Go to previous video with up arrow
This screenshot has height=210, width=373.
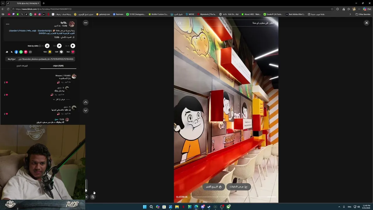[x=86, y=102]
